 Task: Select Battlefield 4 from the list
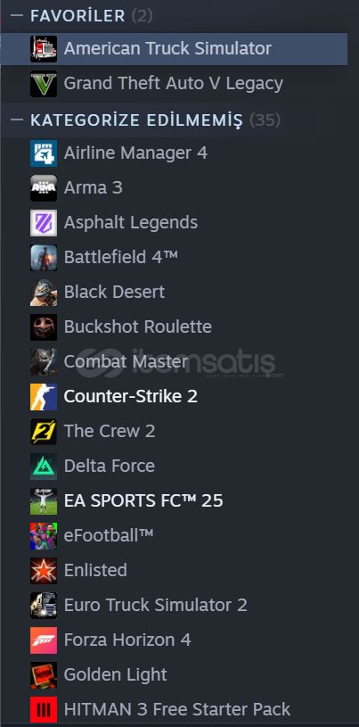(175, 257)
